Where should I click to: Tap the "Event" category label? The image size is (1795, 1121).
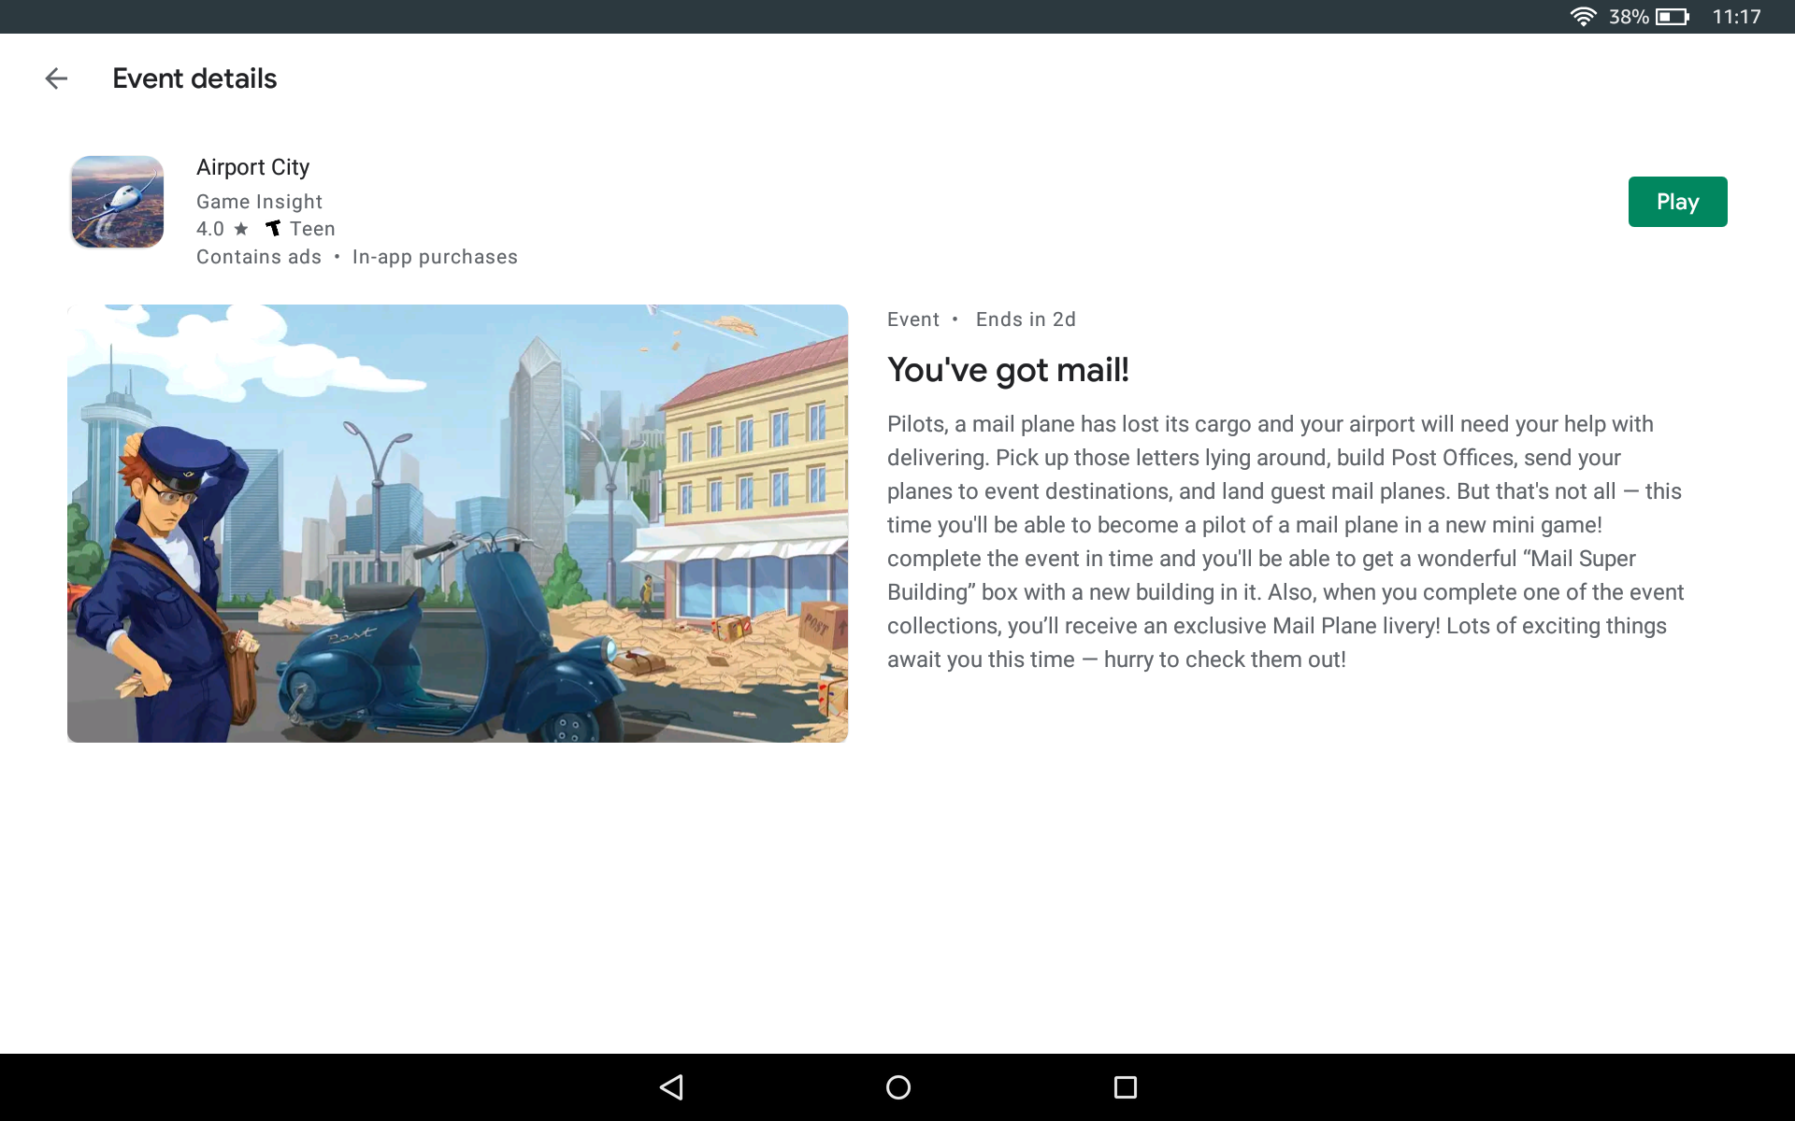point(913,319)
